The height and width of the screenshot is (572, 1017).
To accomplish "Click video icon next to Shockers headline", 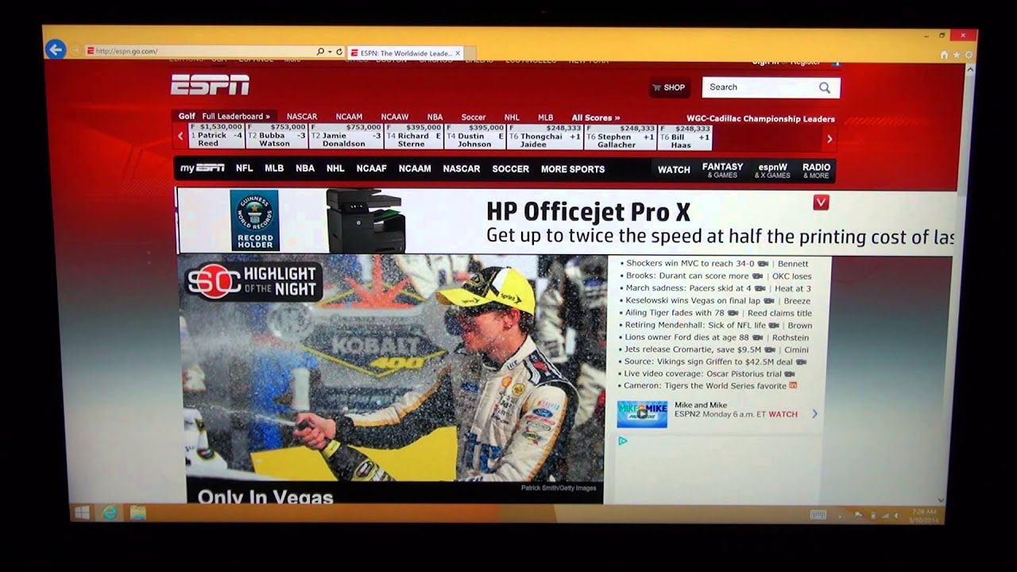I will tap(763, 264).
